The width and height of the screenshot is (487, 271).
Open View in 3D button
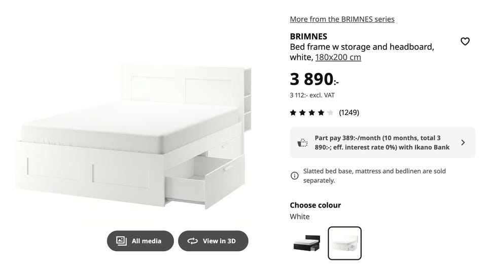point(213,241)
